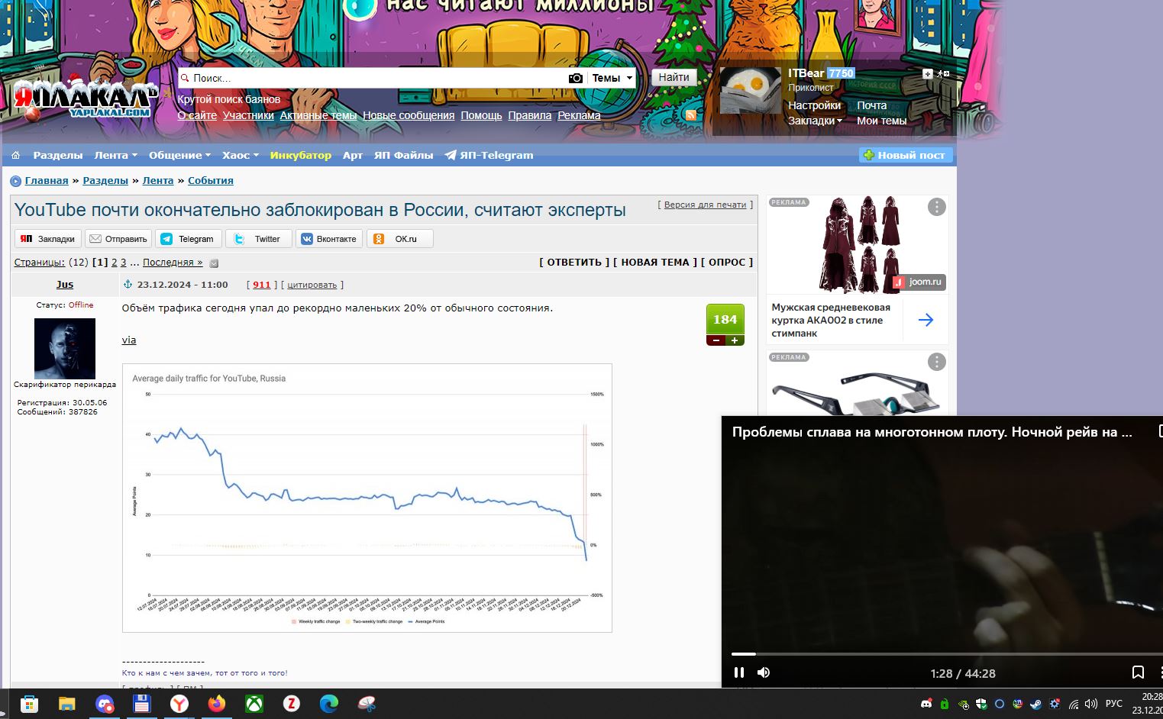1163x719 pixels.
Task: Open the via source link in post
Action: point(129,340)
